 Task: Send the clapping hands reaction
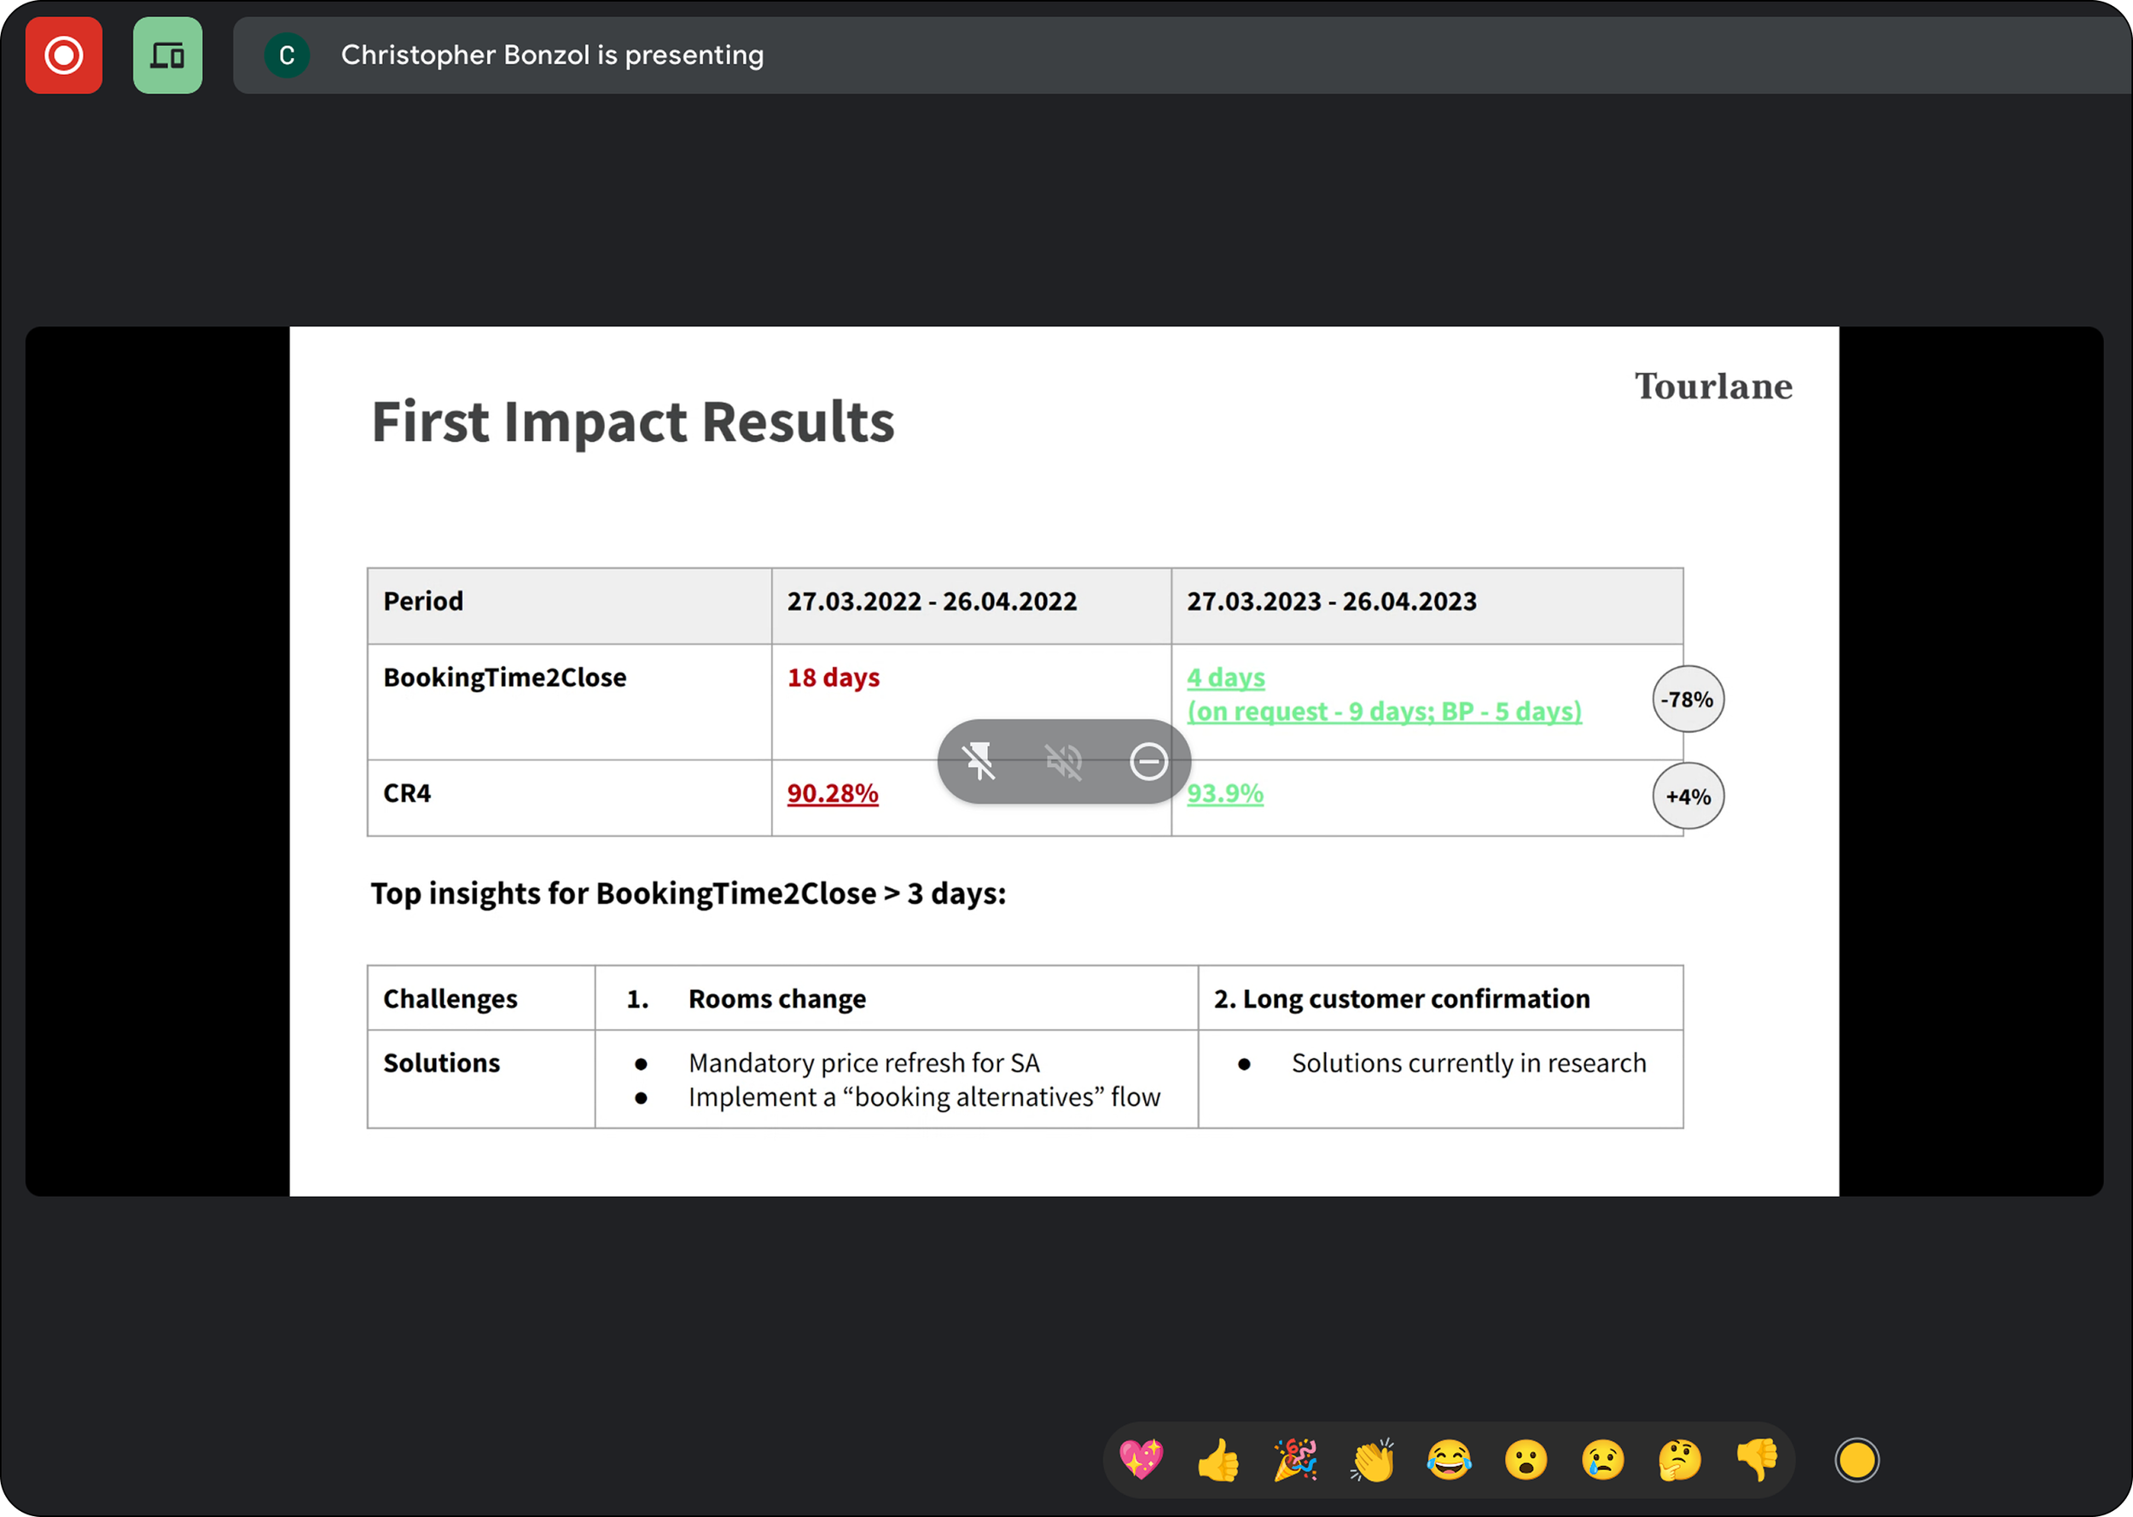coord(1372,1460)
